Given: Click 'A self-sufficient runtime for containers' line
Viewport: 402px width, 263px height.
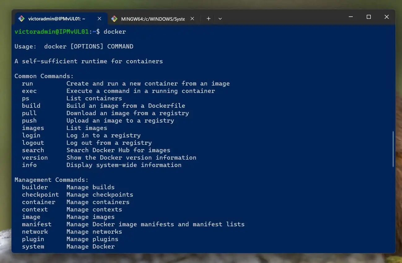Looking at the screenshot, I should coord(89,61).
